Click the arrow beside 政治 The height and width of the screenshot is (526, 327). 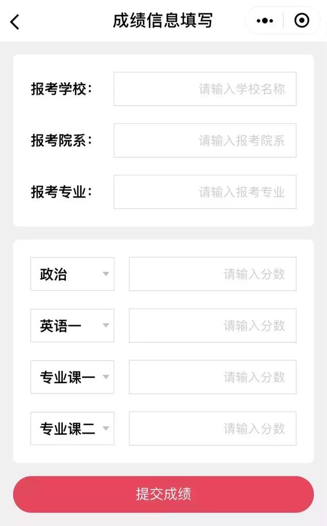tap(106, 274)
